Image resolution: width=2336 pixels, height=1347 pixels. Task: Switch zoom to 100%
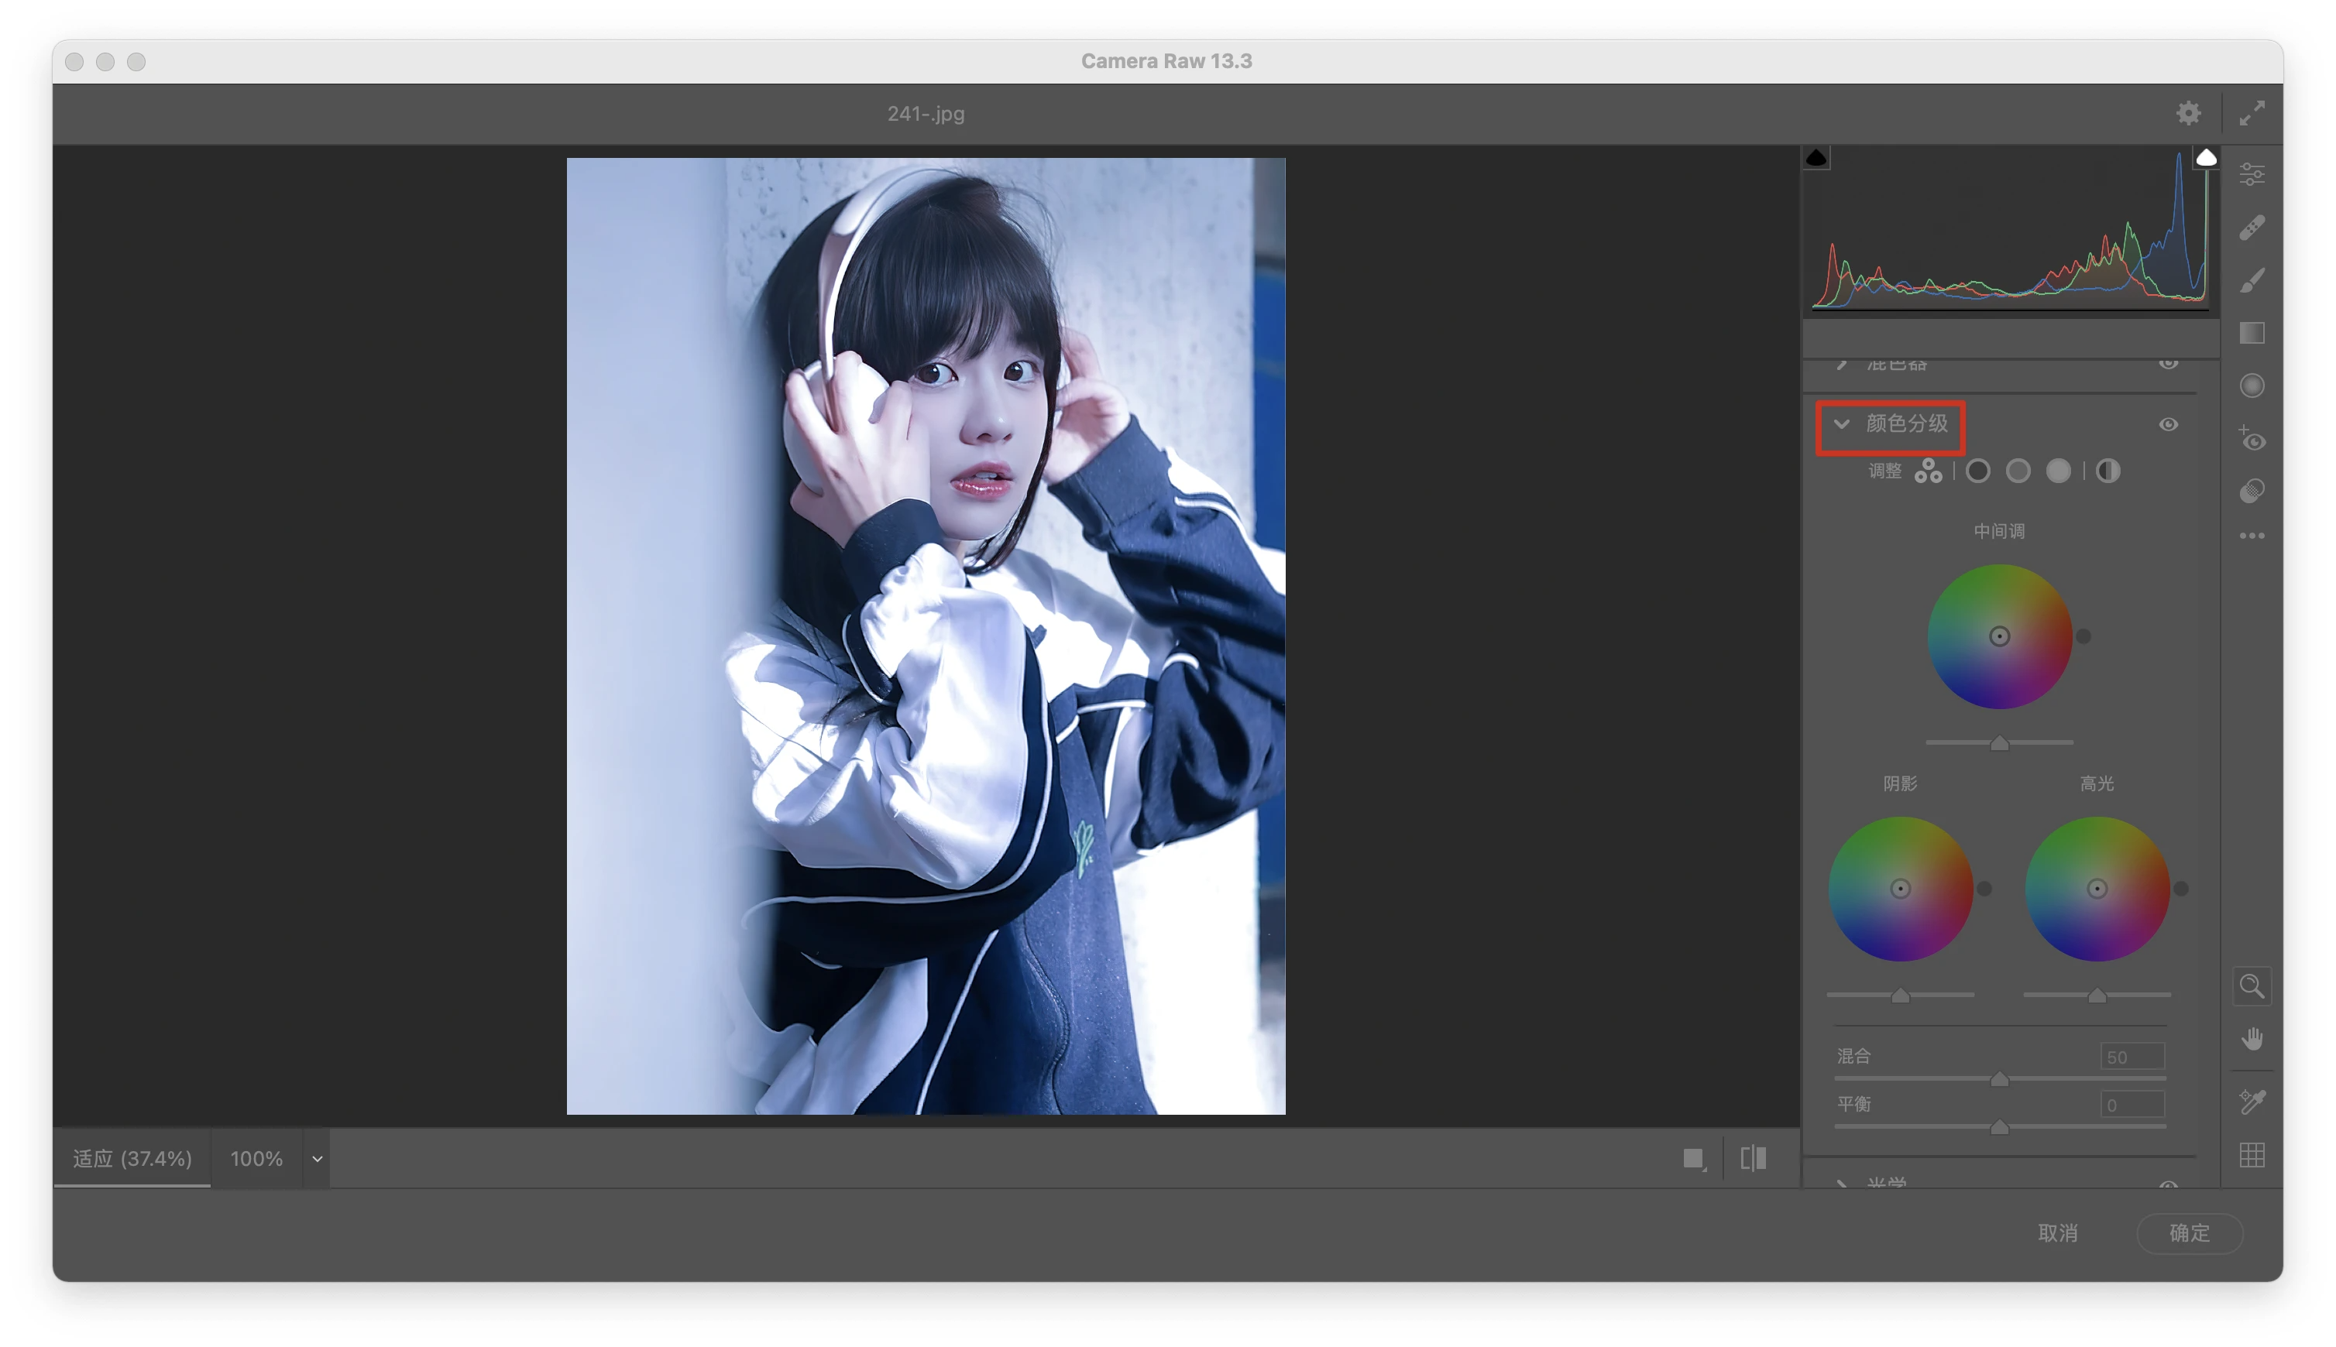click(256, 1158)
